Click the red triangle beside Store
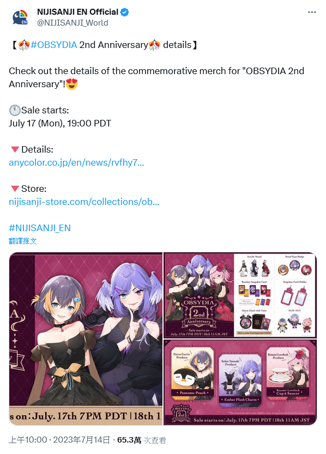Image resolution: width=326 pixels, height=454 pixels. [x=15, y=189]
